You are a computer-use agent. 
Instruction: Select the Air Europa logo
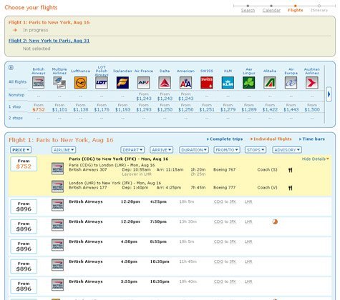pos(291,83)
